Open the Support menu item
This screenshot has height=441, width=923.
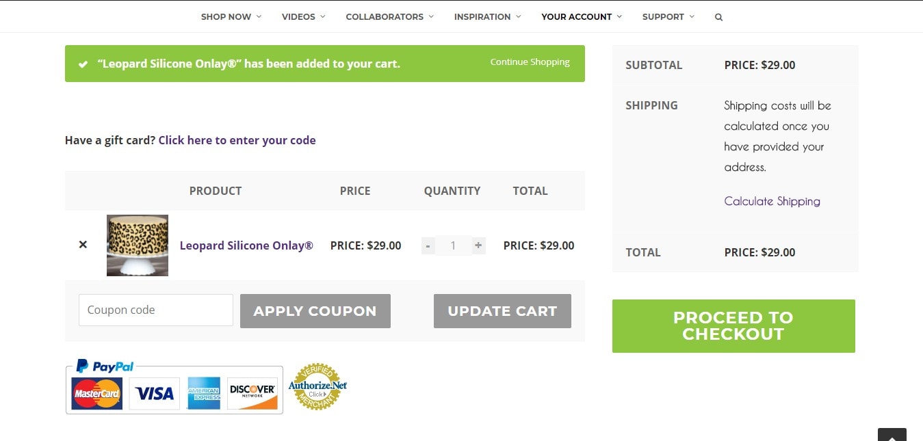point(668,16)
